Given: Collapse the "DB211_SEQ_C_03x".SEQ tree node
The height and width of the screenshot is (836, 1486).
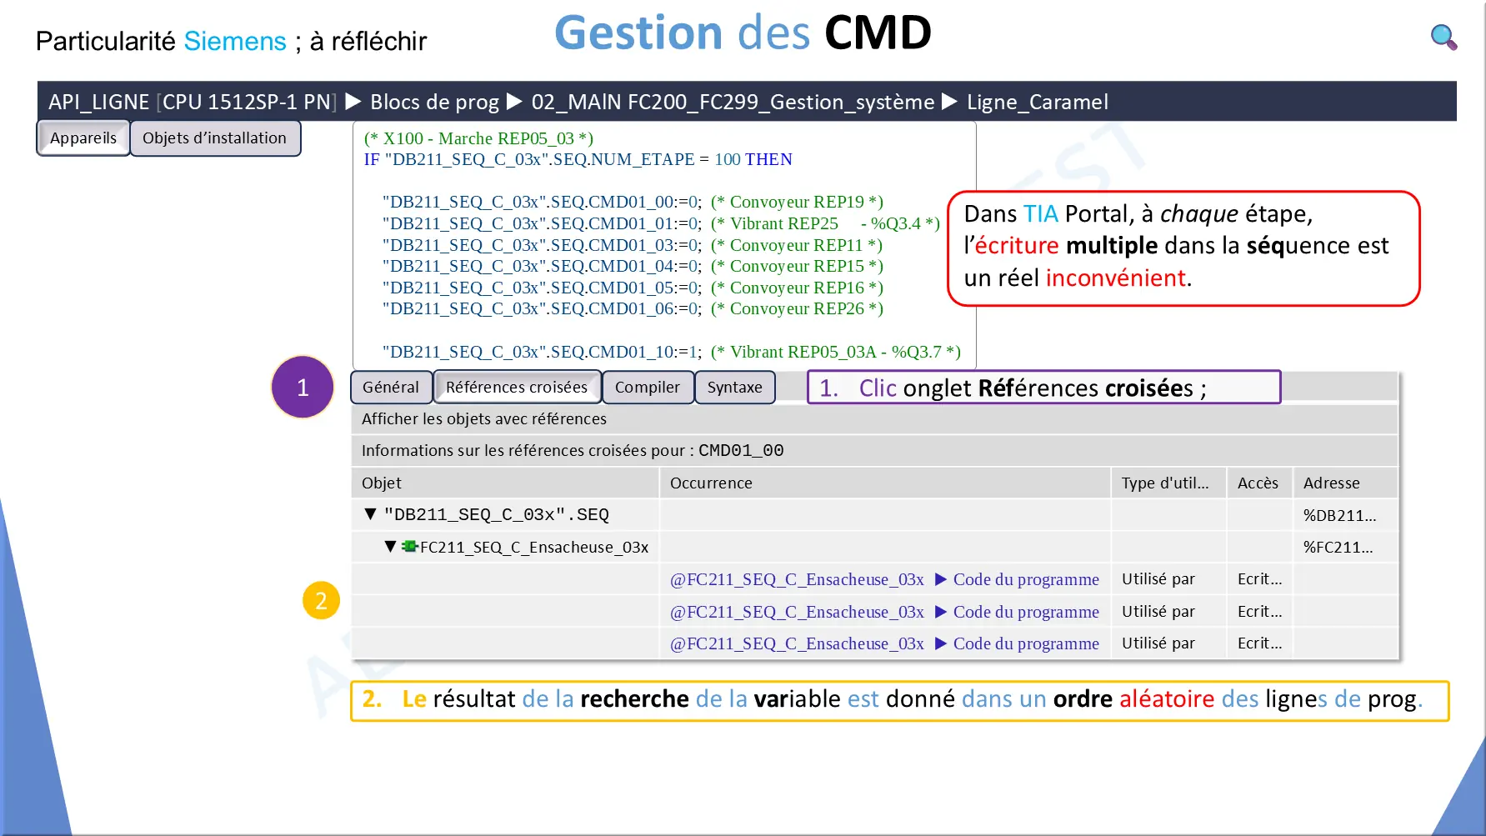Looking at the screenshot, I should coord(370,514).
